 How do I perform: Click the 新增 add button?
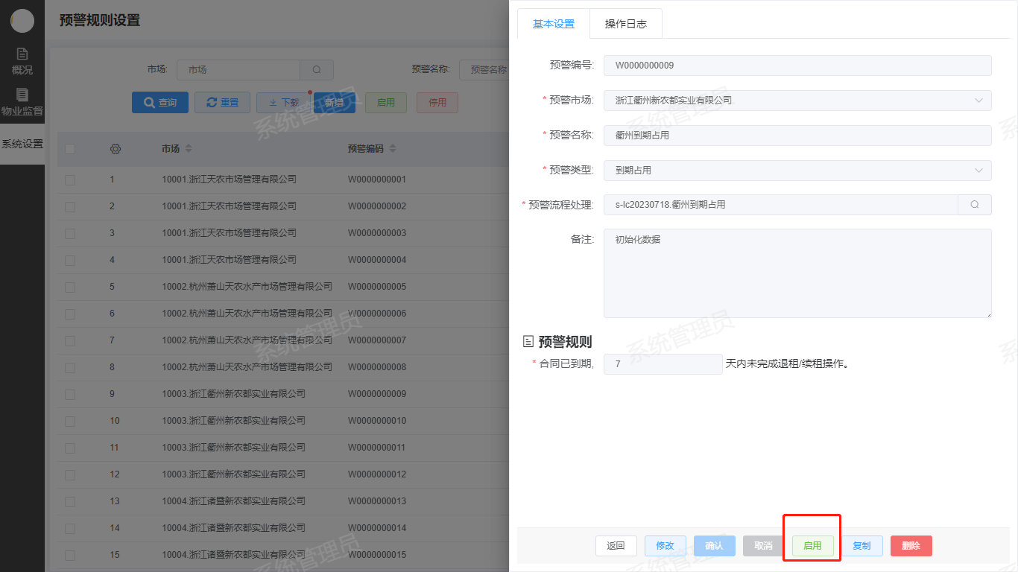335,103
